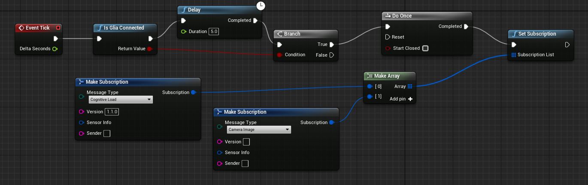Image resolution: width=588 pixels, height=185 pixels.
Task: Click the Delay node clock icon
Action: tap(261, 6)
